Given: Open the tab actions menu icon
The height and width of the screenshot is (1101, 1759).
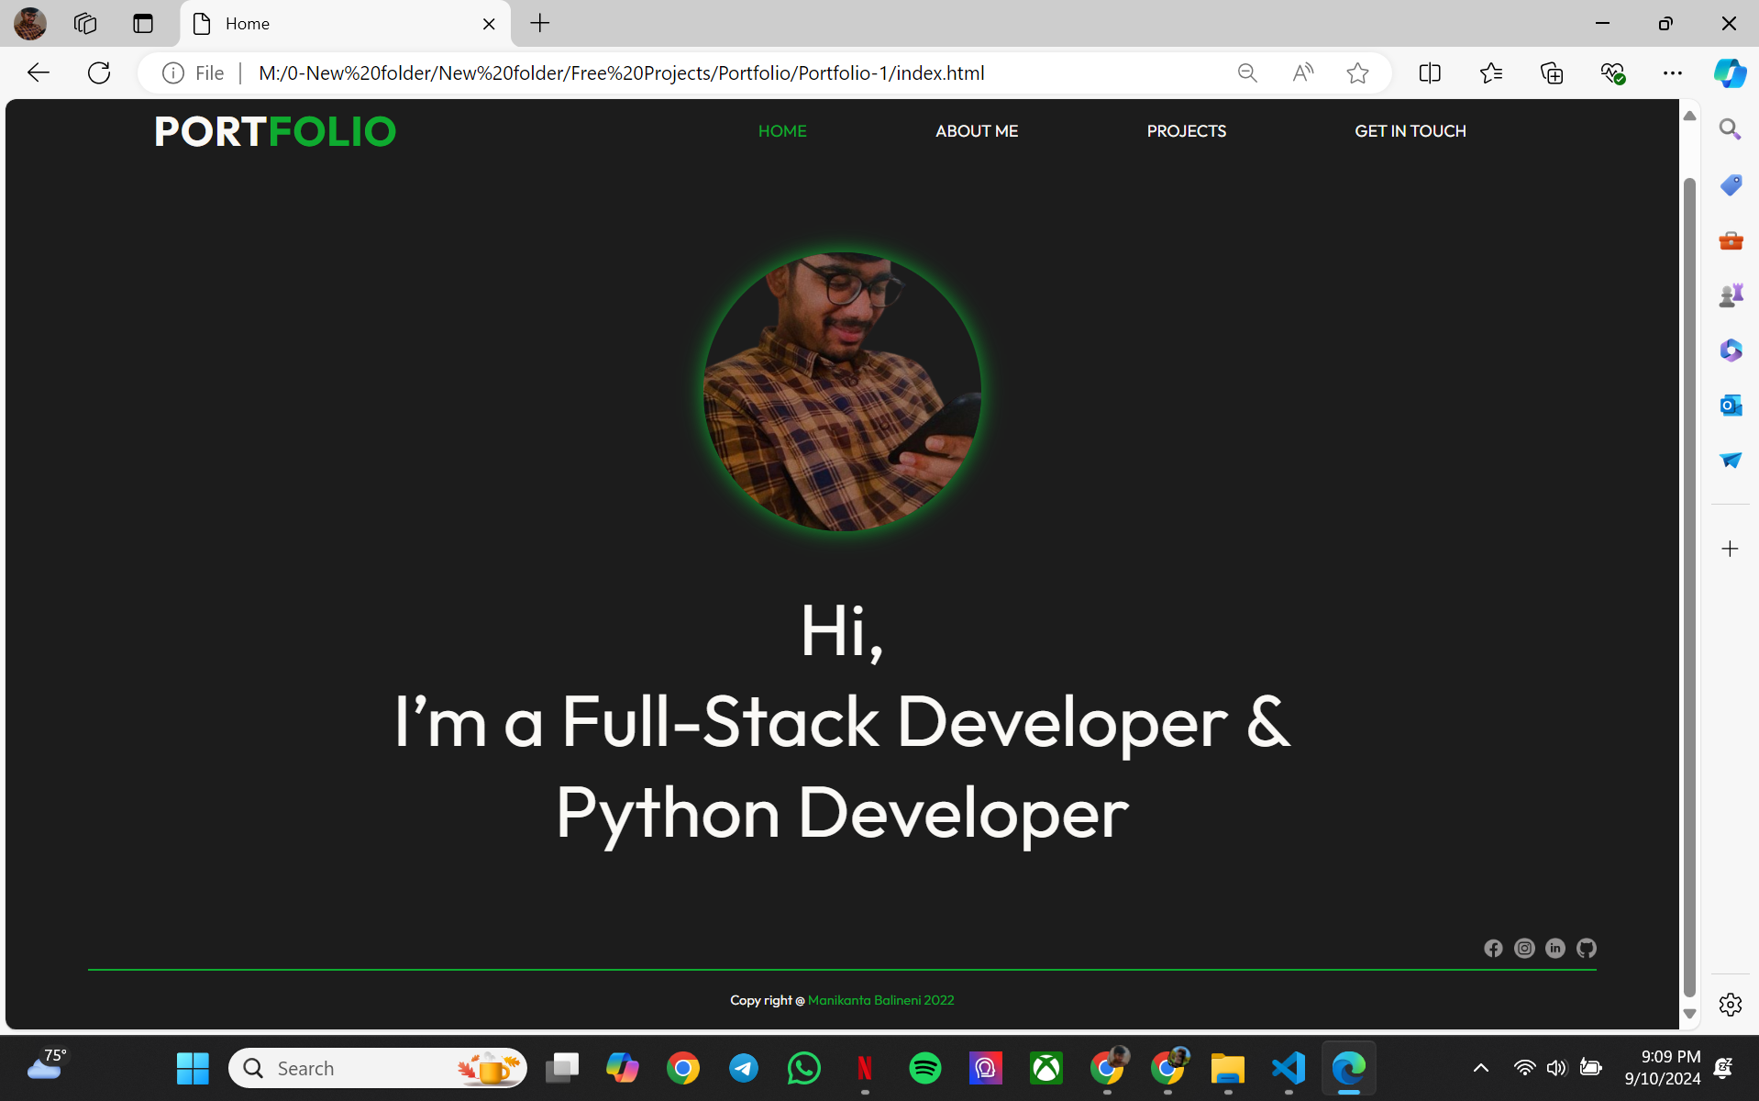Looking at the screenshot, I should pyautogui.click(x=143, y=24).
